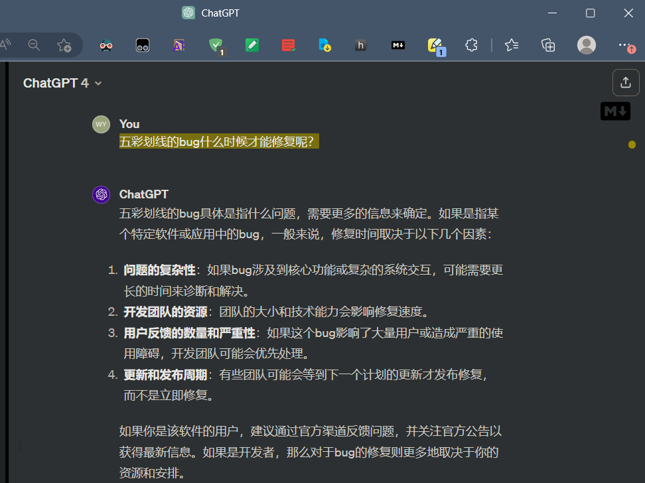Open the black square goggles extension
The width and height of the screenshot is (645, 483).
142,45
